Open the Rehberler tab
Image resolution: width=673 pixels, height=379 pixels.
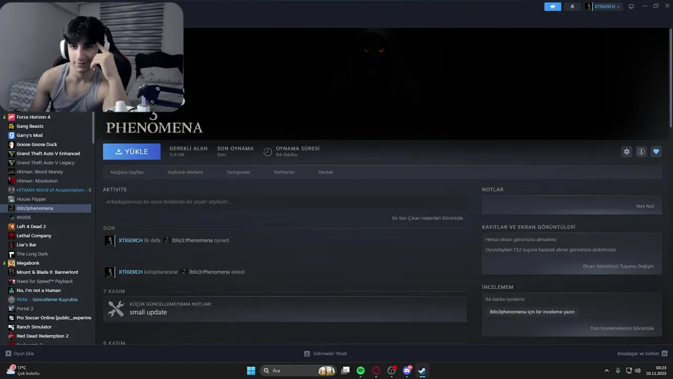(x=284, y=172)
